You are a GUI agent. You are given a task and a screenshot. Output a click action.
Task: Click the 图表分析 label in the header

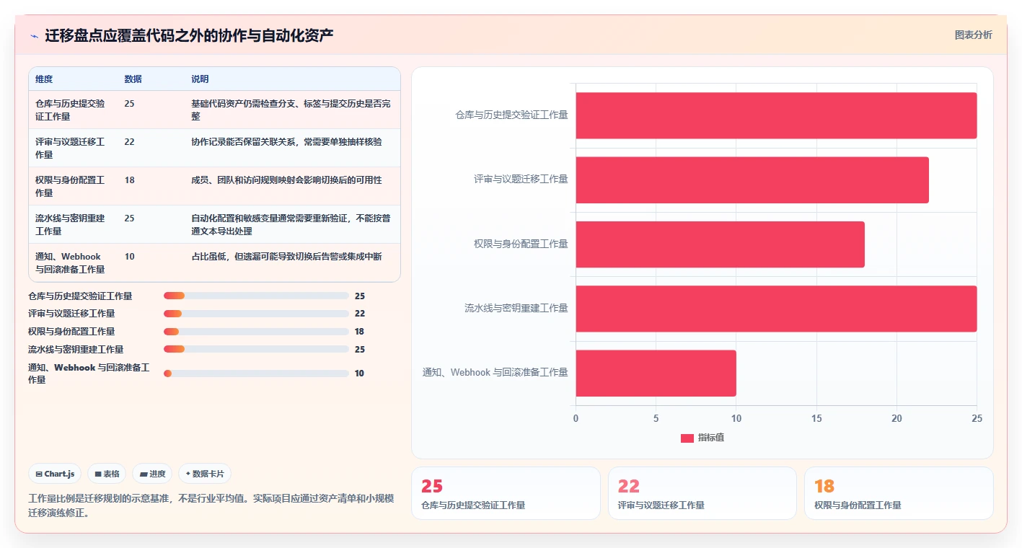(x=973, y=35)
